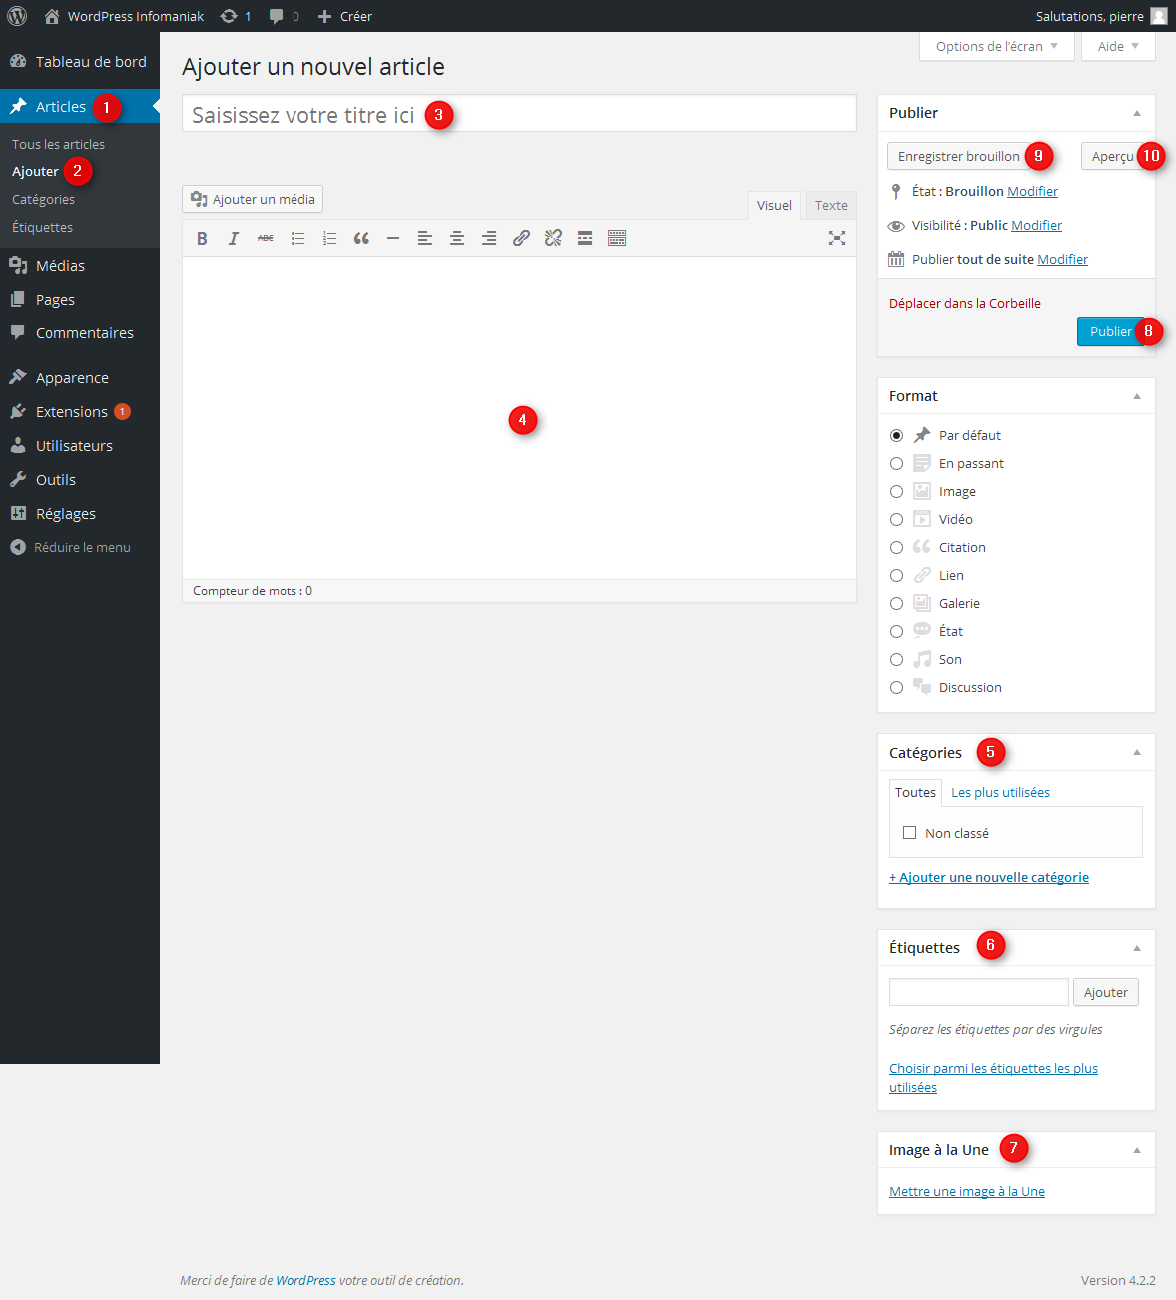The height and width of the screenshot is (1300, 1176).
Task: Click Ajouter une nouvelle catégorie link
Action: 988,877
